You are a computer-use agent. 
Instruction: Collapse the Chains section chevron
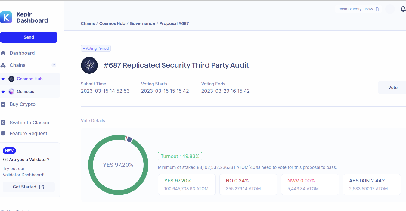coord(54,65)
